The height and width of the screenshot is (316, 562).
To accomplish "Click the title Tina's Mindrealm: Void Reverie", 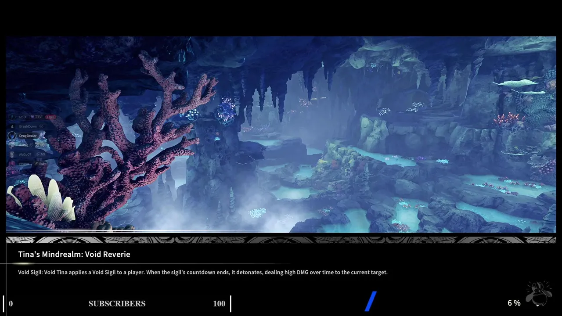I will pos(74,254).
